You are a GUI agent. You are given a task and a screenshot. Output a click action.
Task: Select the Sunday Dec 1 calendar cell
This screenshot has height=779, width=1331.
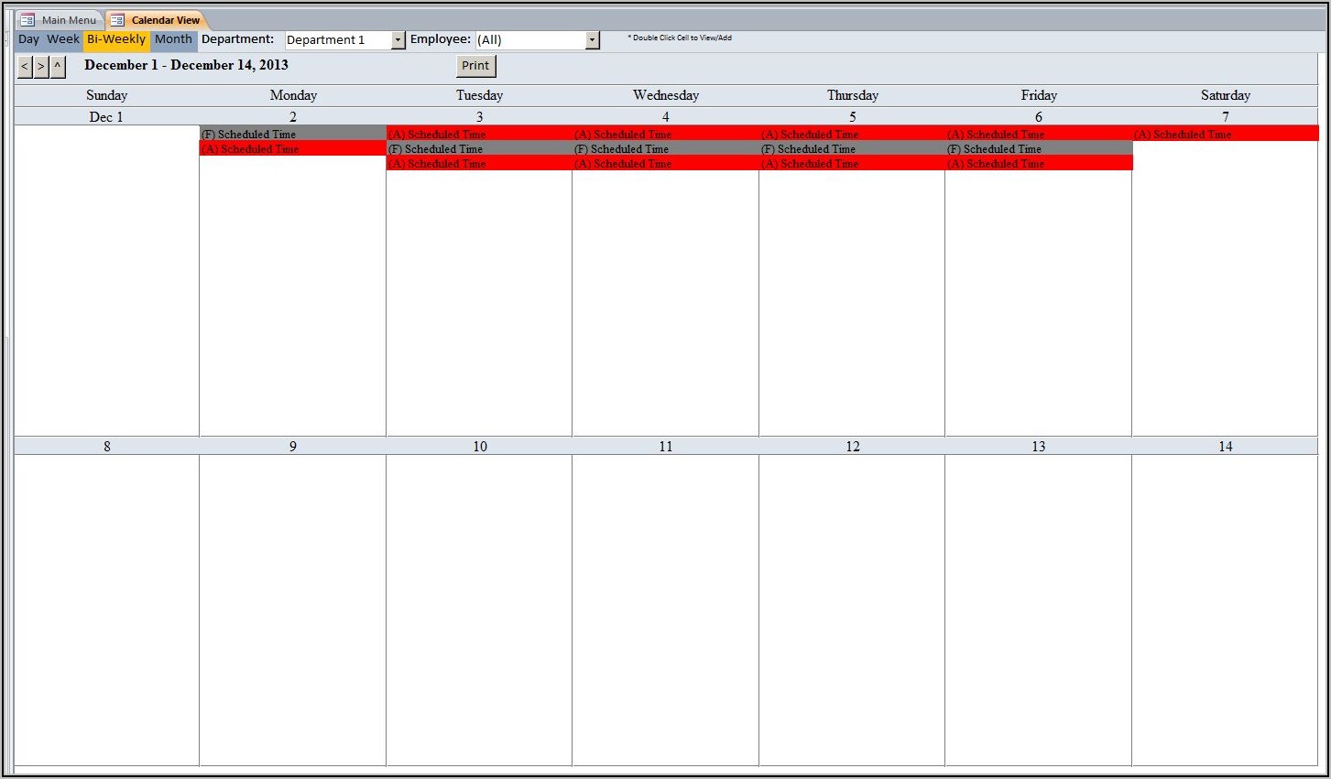106,279
